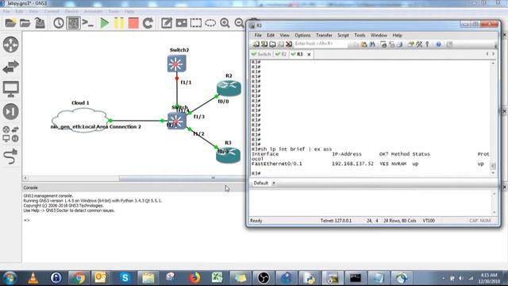This screenshot has width=508, height=286.
Task: Open Window menu in terminal window
Action: [x=379, y=35]
